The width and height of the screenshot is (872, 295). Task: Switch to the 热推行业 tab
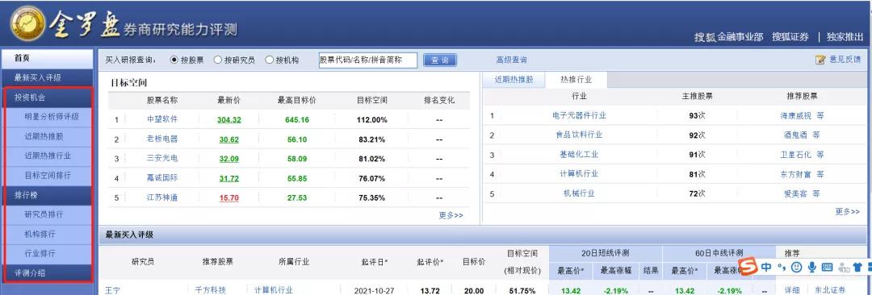[576, 80]
